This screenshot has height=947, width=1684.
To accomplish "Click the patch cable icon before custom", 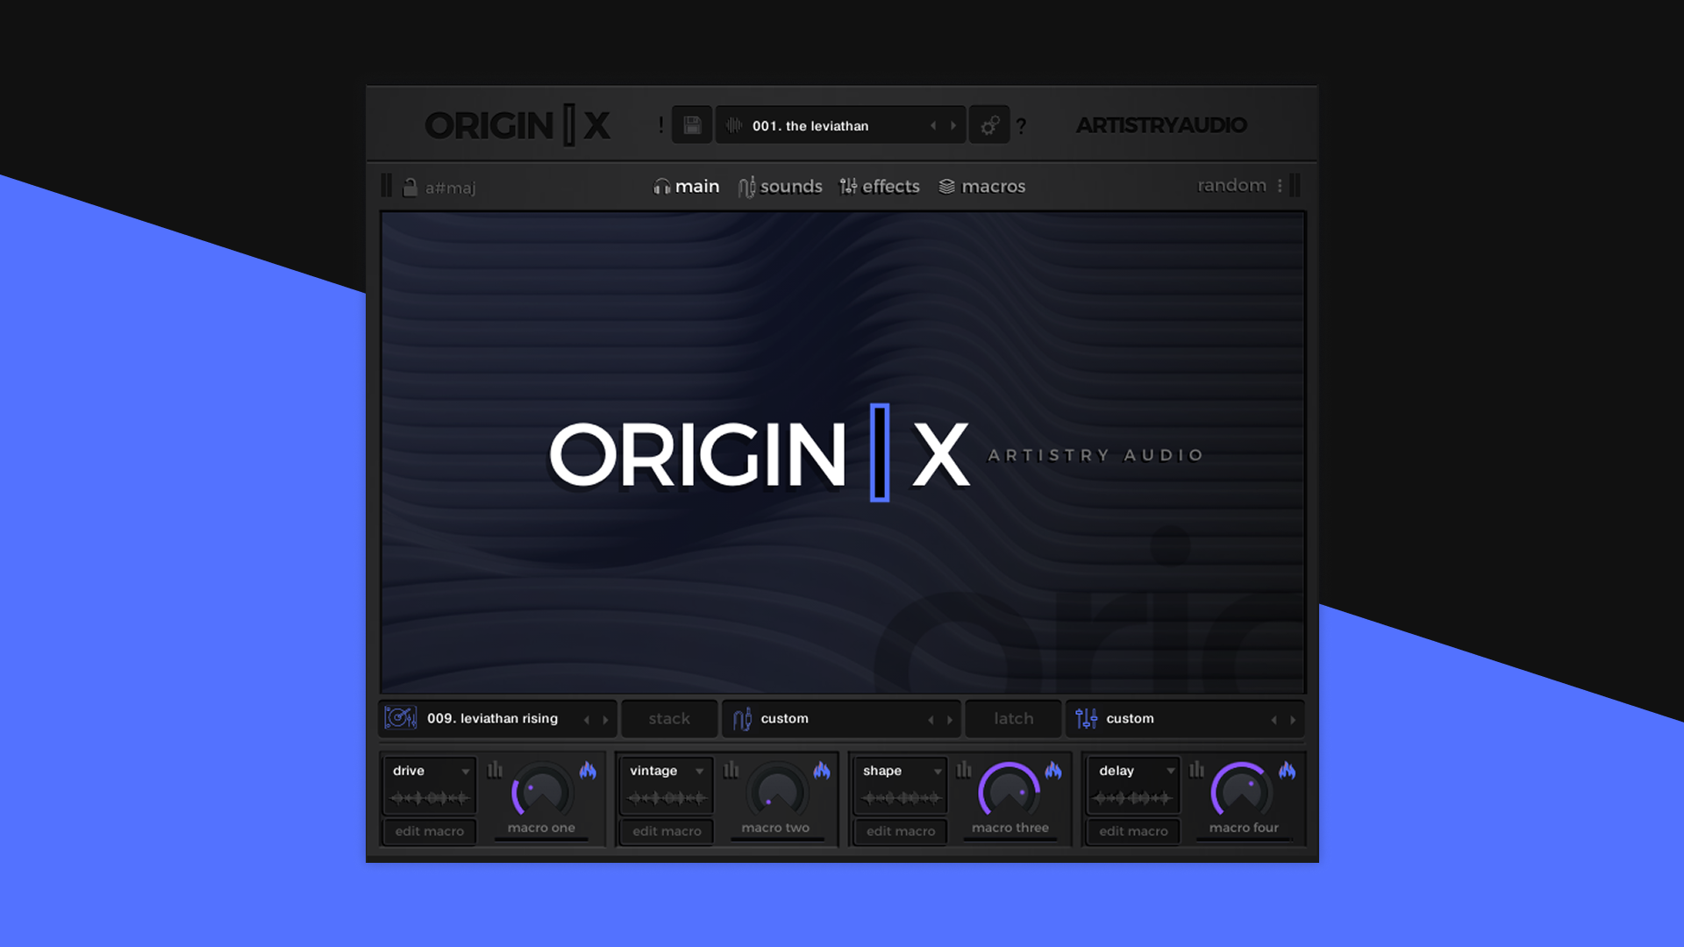I will click(743, 718).
